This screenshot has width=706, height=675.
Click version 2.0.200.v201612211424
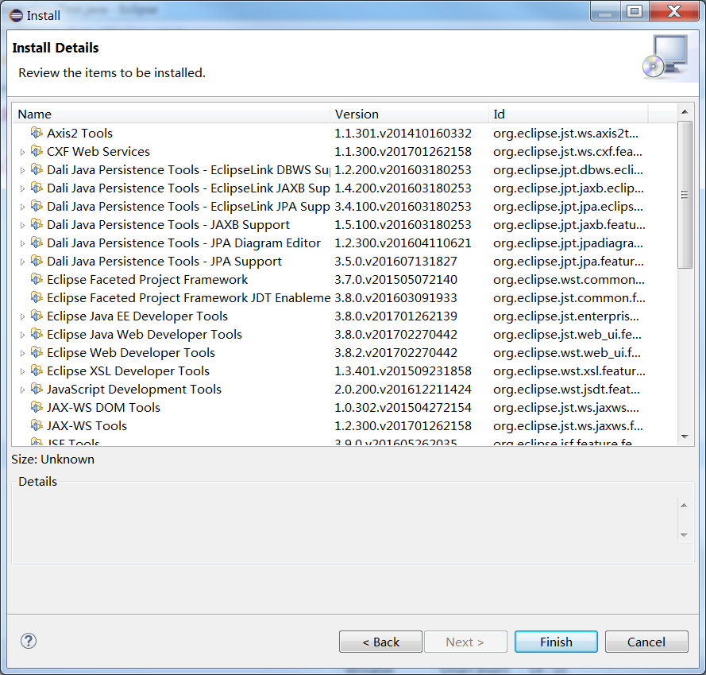tap(403, 389)
